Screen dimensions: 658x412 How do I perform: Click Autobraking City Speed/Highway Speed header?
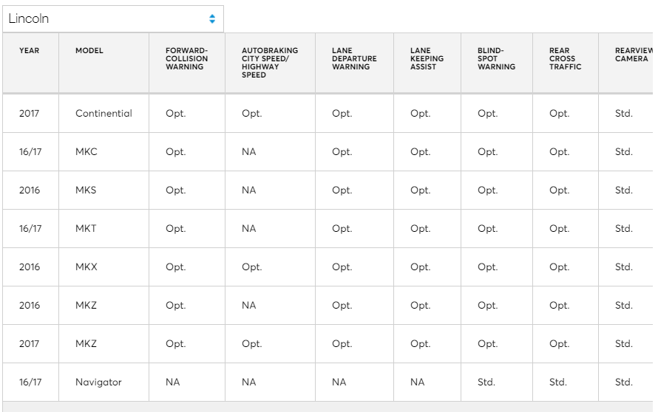coord(270,63)
